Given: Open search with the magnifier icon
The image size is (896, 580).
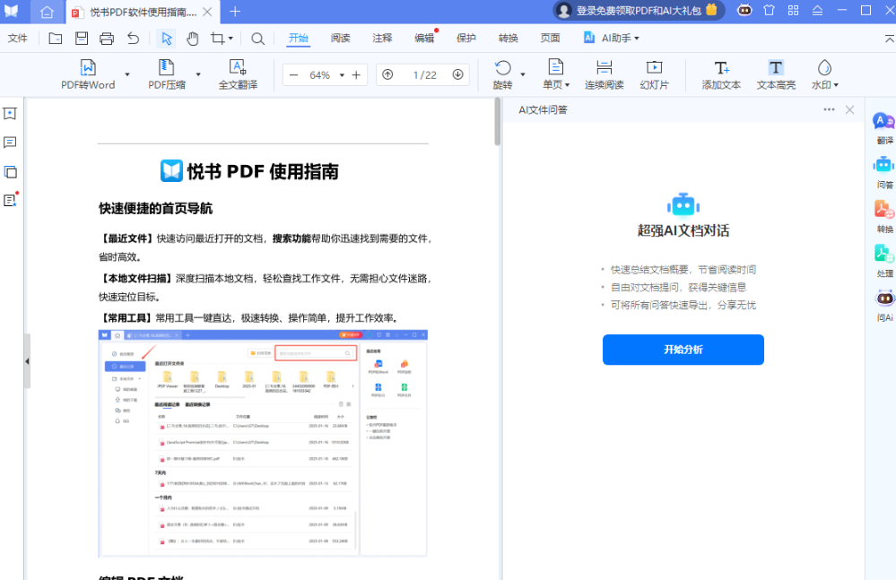Looking at the screenshot, I should (x=257, y=39).
